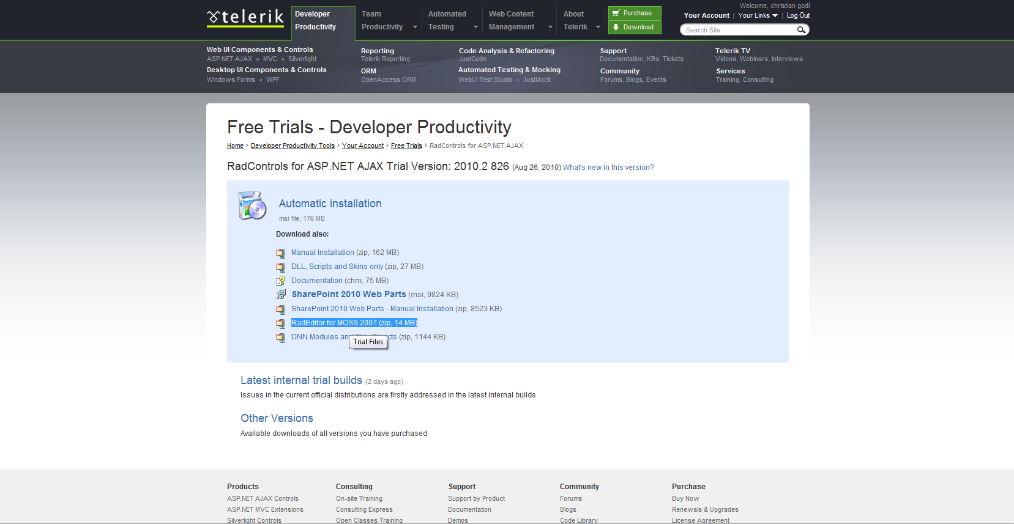Click the icon beside Manual Installation (zip, 162 MB)

[281, 253]
